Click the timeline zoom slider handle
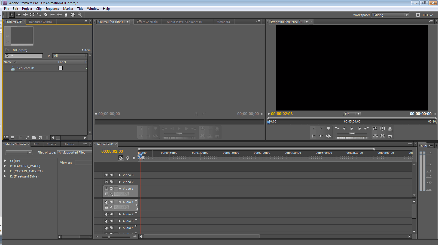Viewport: 438px width, 245px height. tap(109, 237)
